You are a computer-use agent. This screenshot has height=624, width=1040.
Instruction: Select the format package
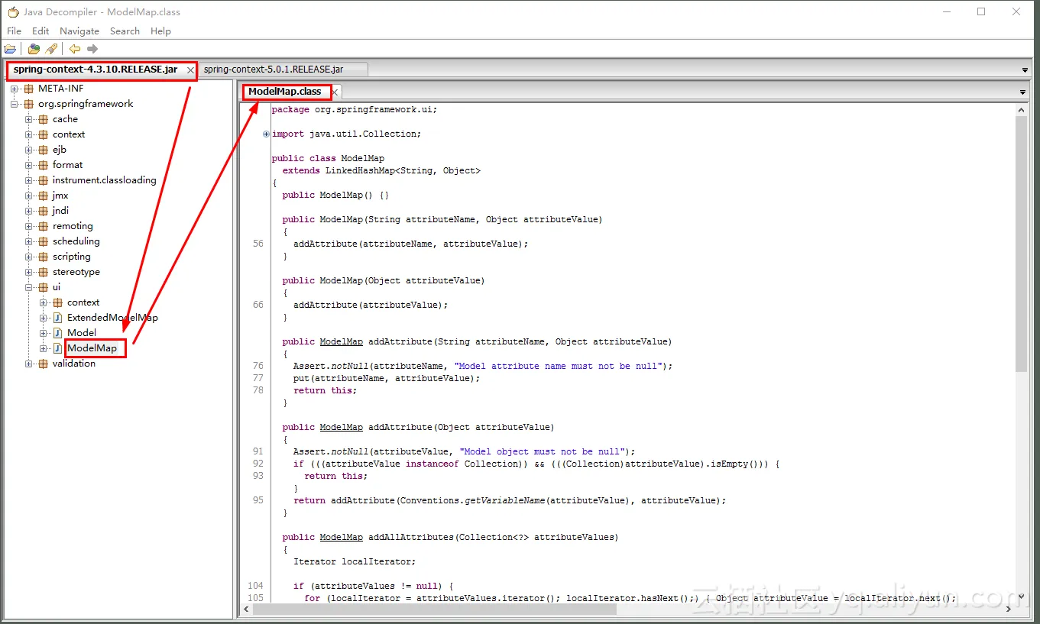pos(67,165)
